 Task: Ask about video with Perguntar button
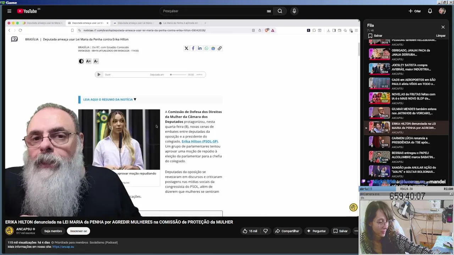tap(316, 231)
